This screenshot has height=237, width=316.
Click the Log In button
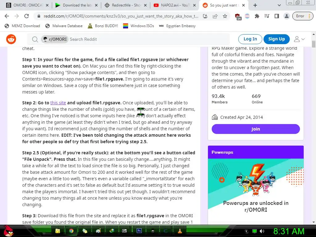[x=250, y=39]
